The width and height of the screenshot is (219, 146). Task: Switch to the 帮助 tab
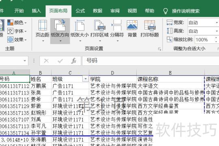[x=149, y=11]
